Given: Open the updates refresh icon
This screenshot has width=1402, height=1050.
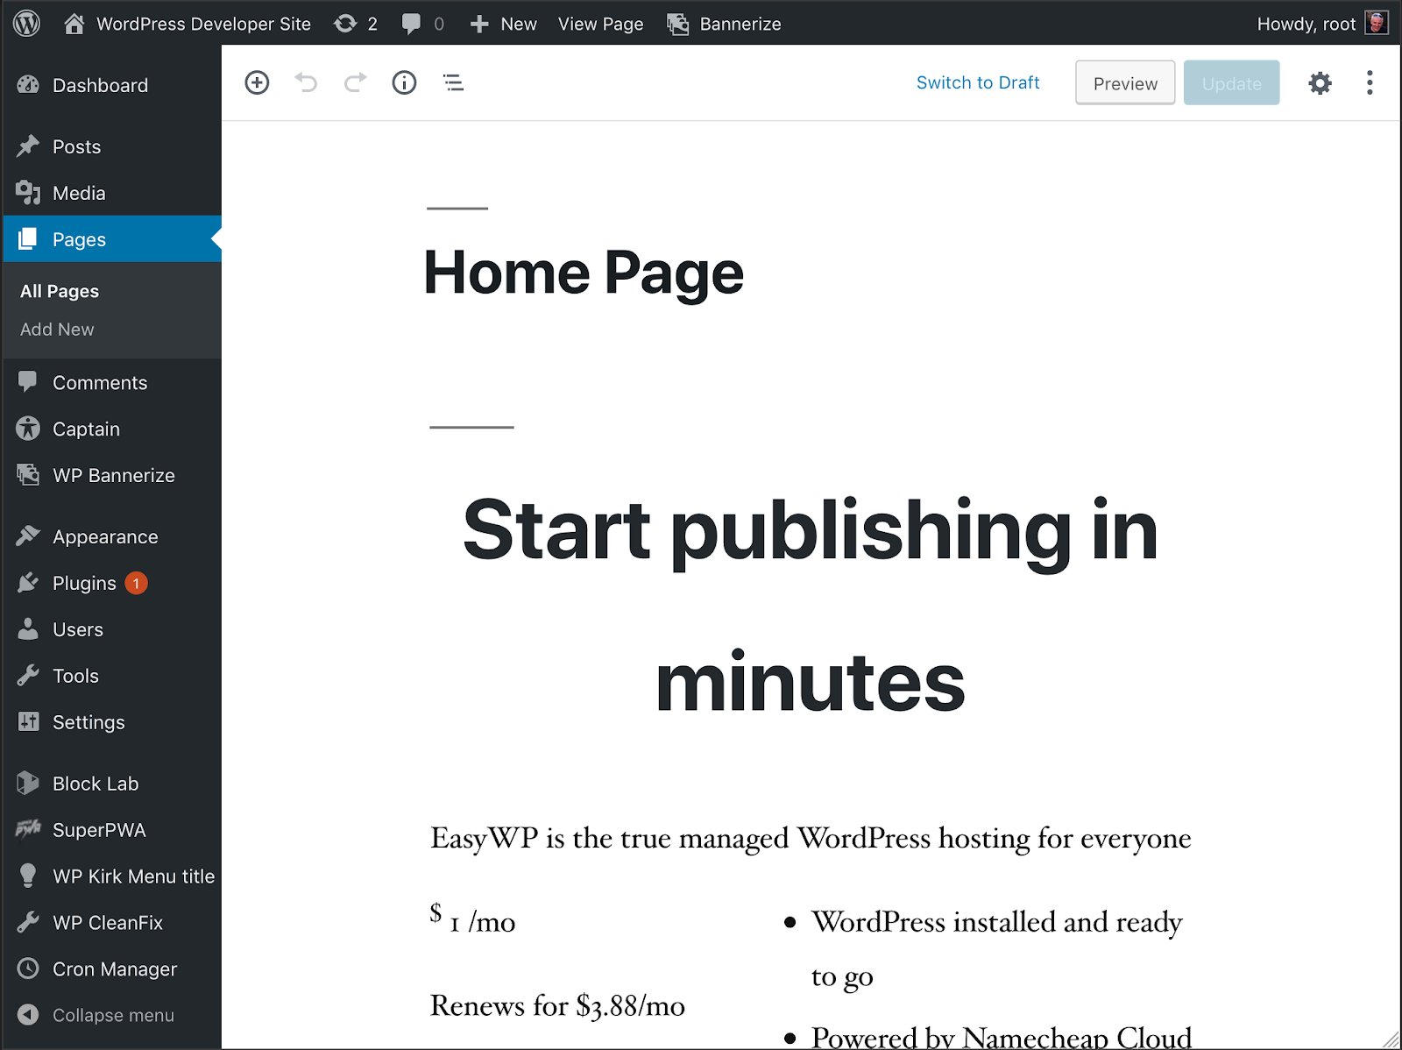Looking at the screenshot, I should (345, 24).
